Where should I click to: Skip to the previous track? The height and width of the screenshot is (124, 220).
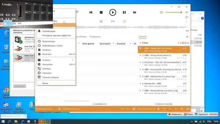tap(91, 12)
